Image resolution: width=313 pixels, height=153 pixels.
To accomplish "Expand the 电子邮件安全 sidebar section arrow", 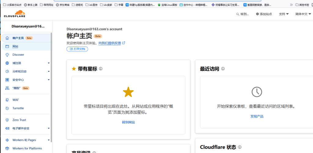I will [49, 128].
